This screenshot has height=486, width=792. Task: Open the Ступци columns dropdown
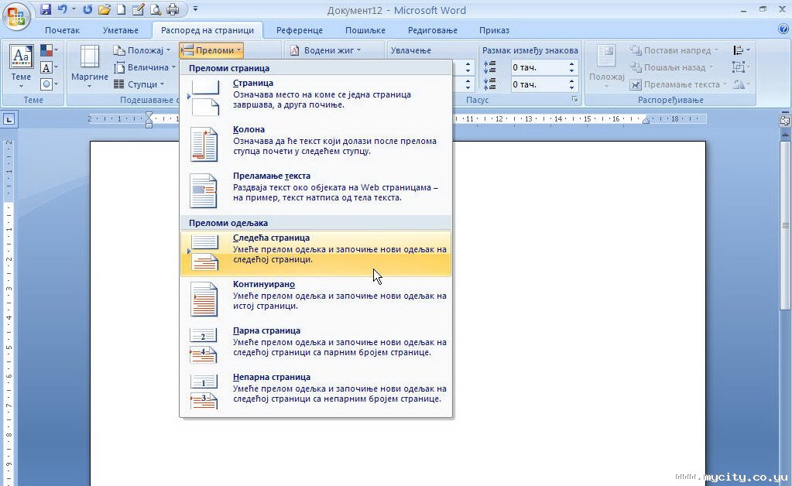point(139,84)
